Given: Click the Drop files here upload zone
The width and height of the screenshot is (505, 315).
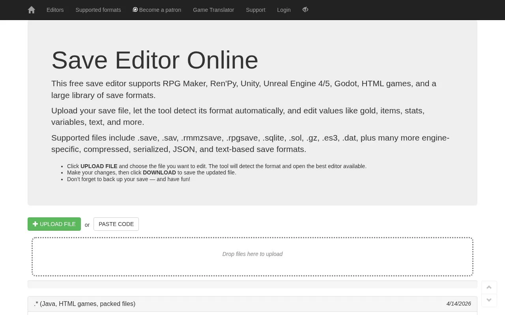Looking at the screenshot, I should (x=252, y=257).
